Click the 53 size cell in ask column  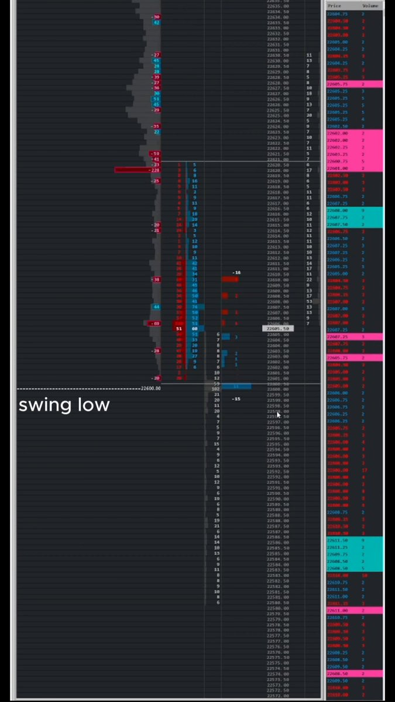coord(310,302)
